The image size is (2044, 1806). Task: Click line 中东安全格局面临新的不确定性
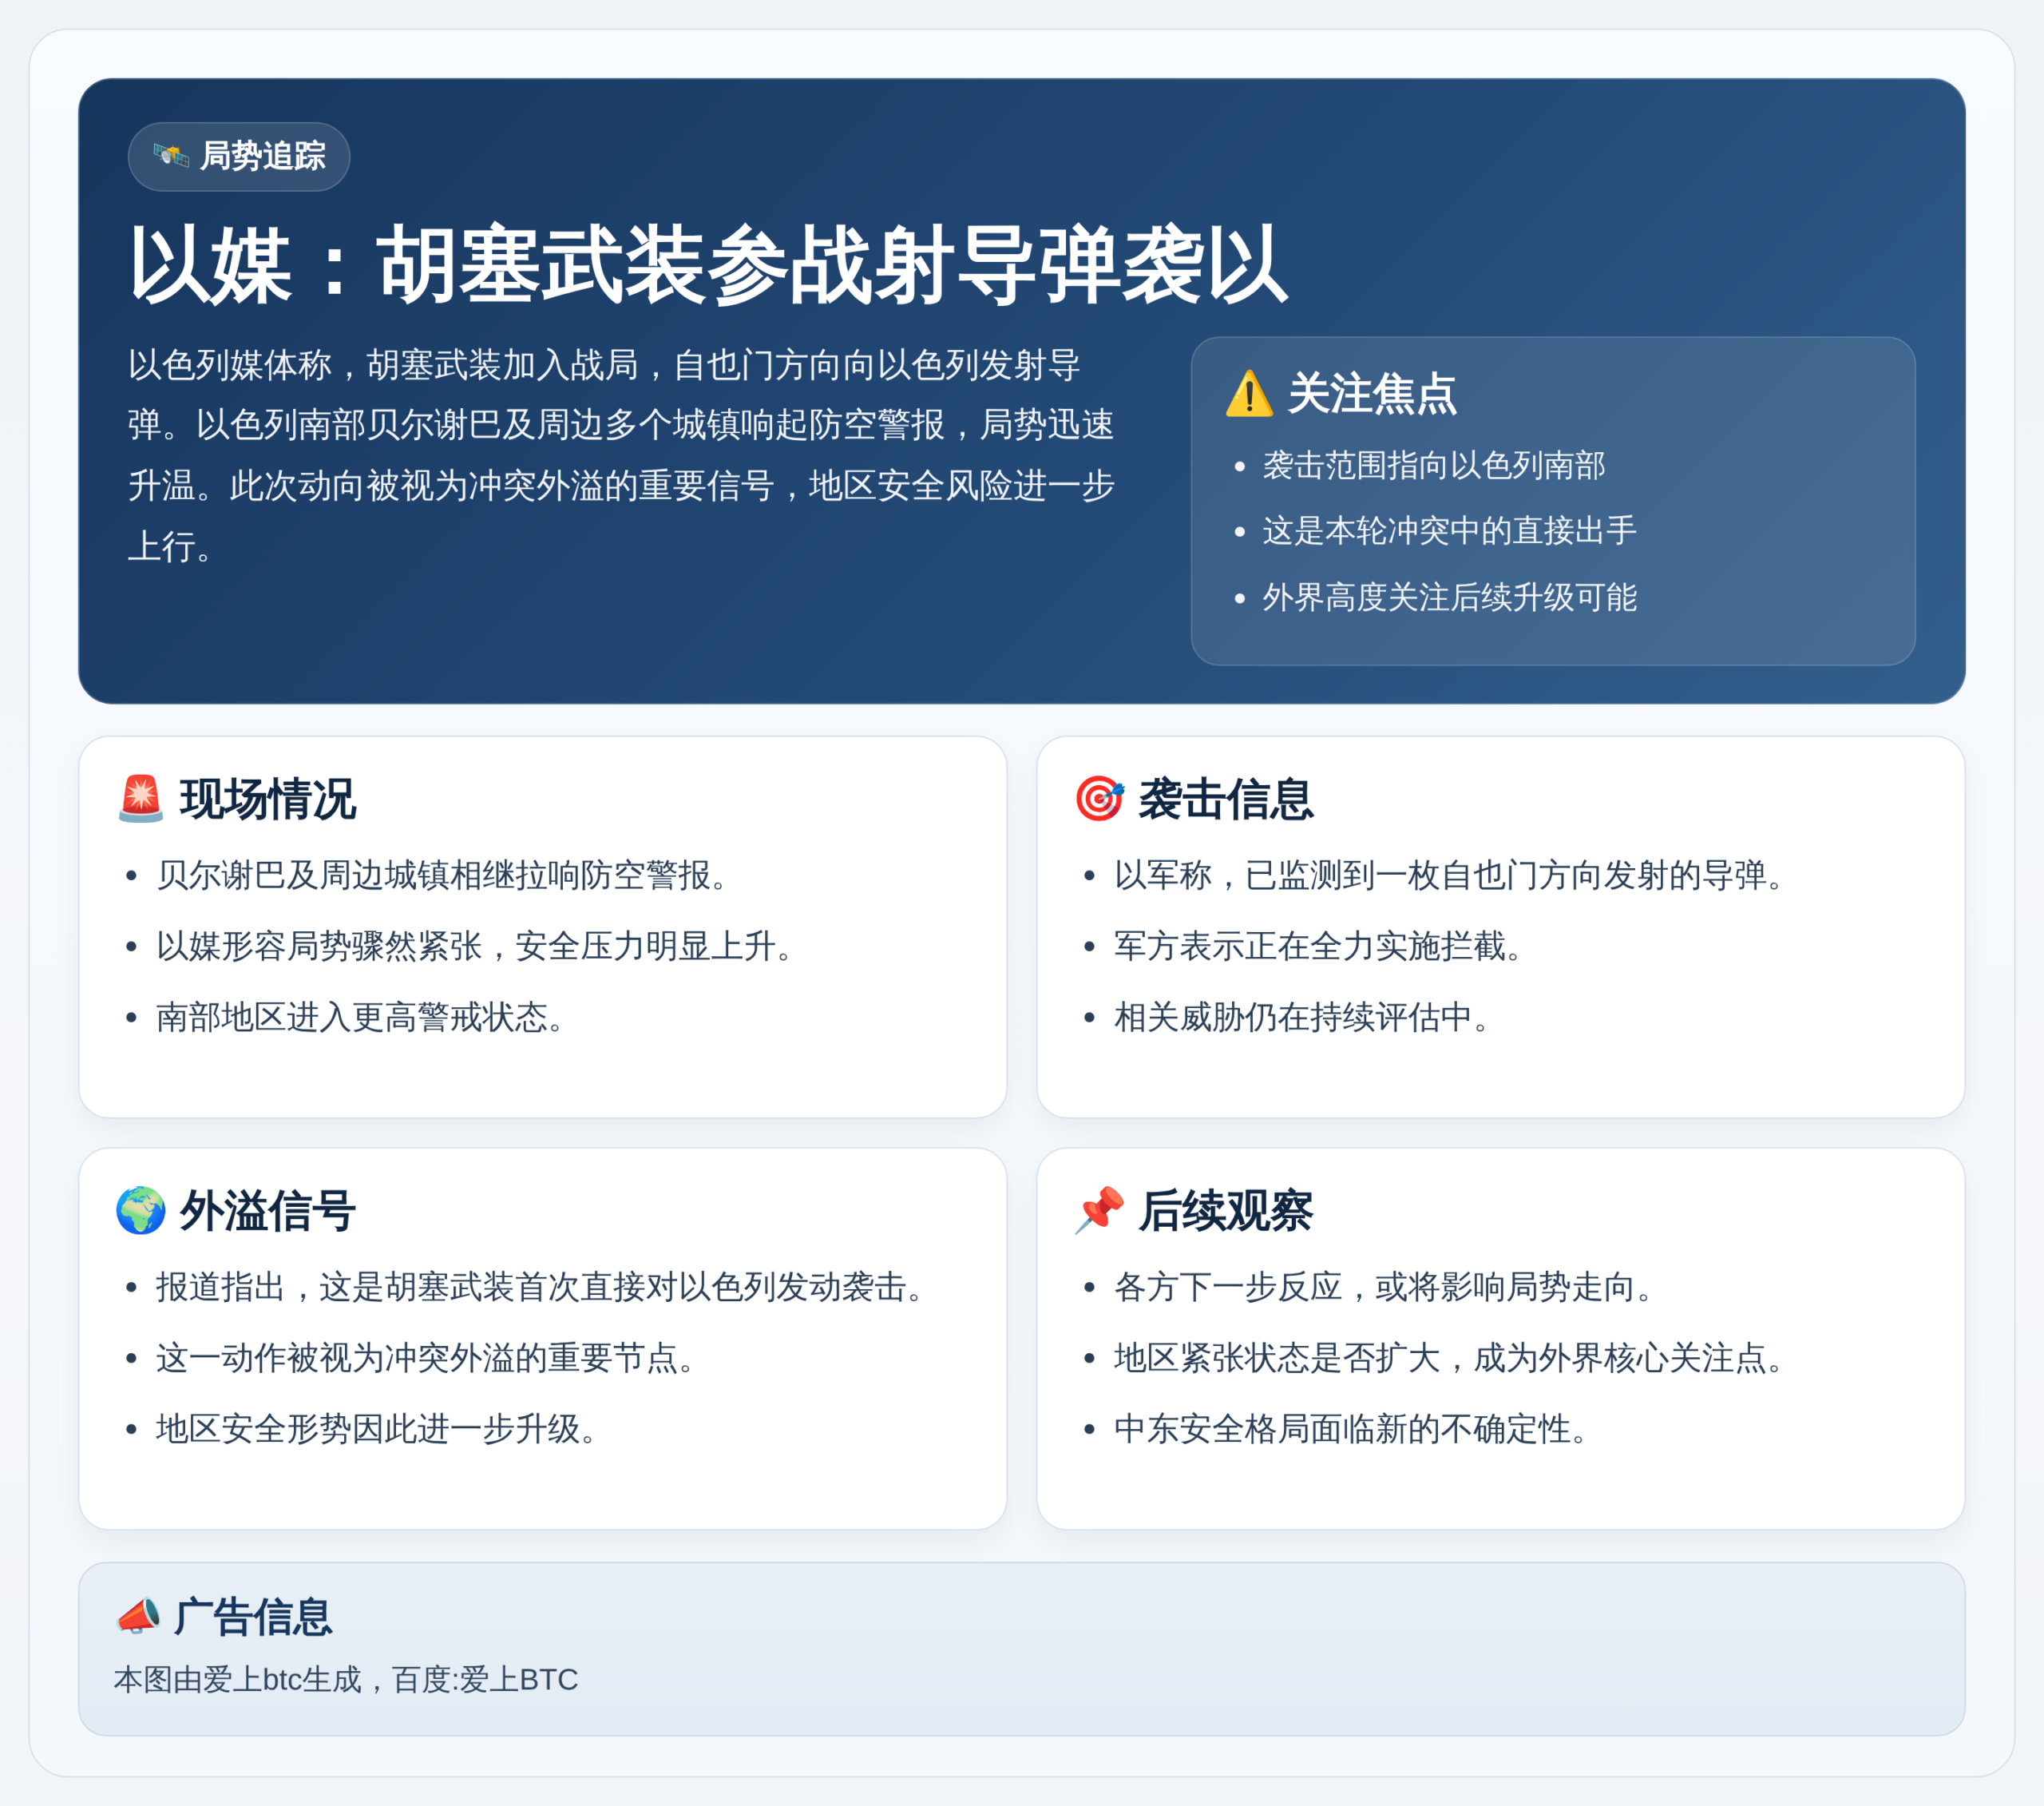[x=1351, y=1429]
